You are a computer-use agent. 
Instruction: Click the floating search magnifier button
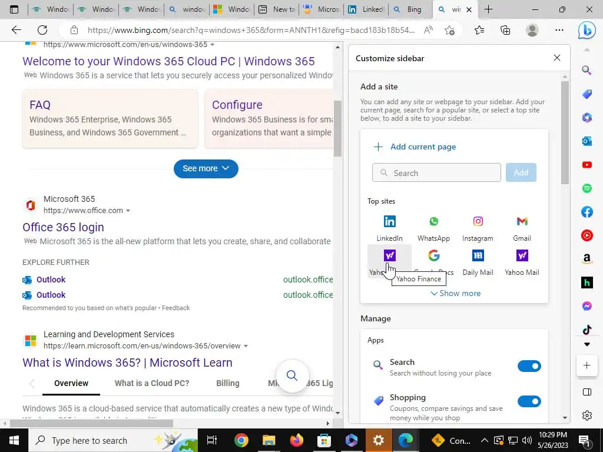292,375
